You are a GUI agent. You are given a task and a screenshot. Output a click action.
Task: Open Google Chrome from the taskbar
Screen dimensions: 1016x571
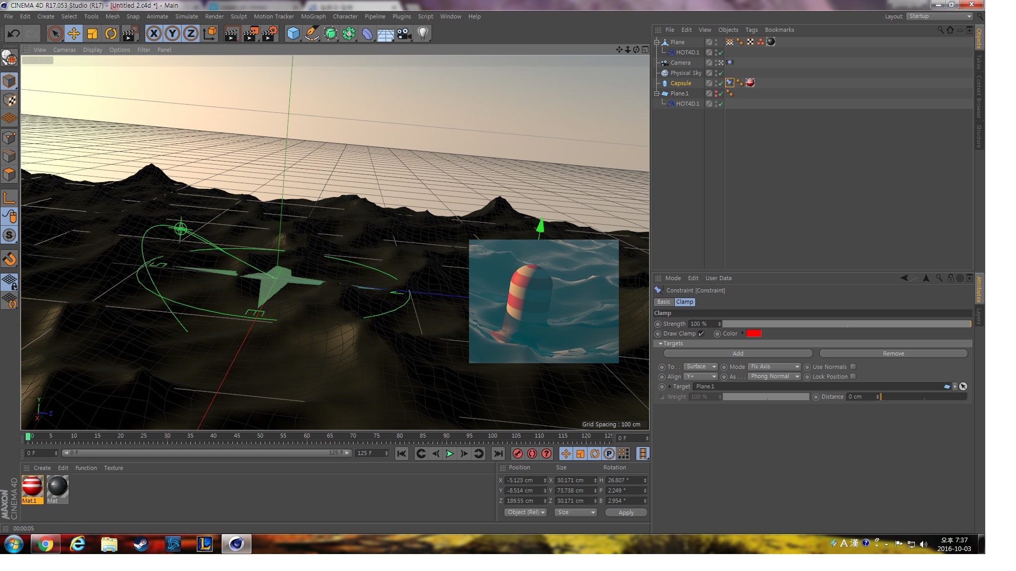point(45,544)
